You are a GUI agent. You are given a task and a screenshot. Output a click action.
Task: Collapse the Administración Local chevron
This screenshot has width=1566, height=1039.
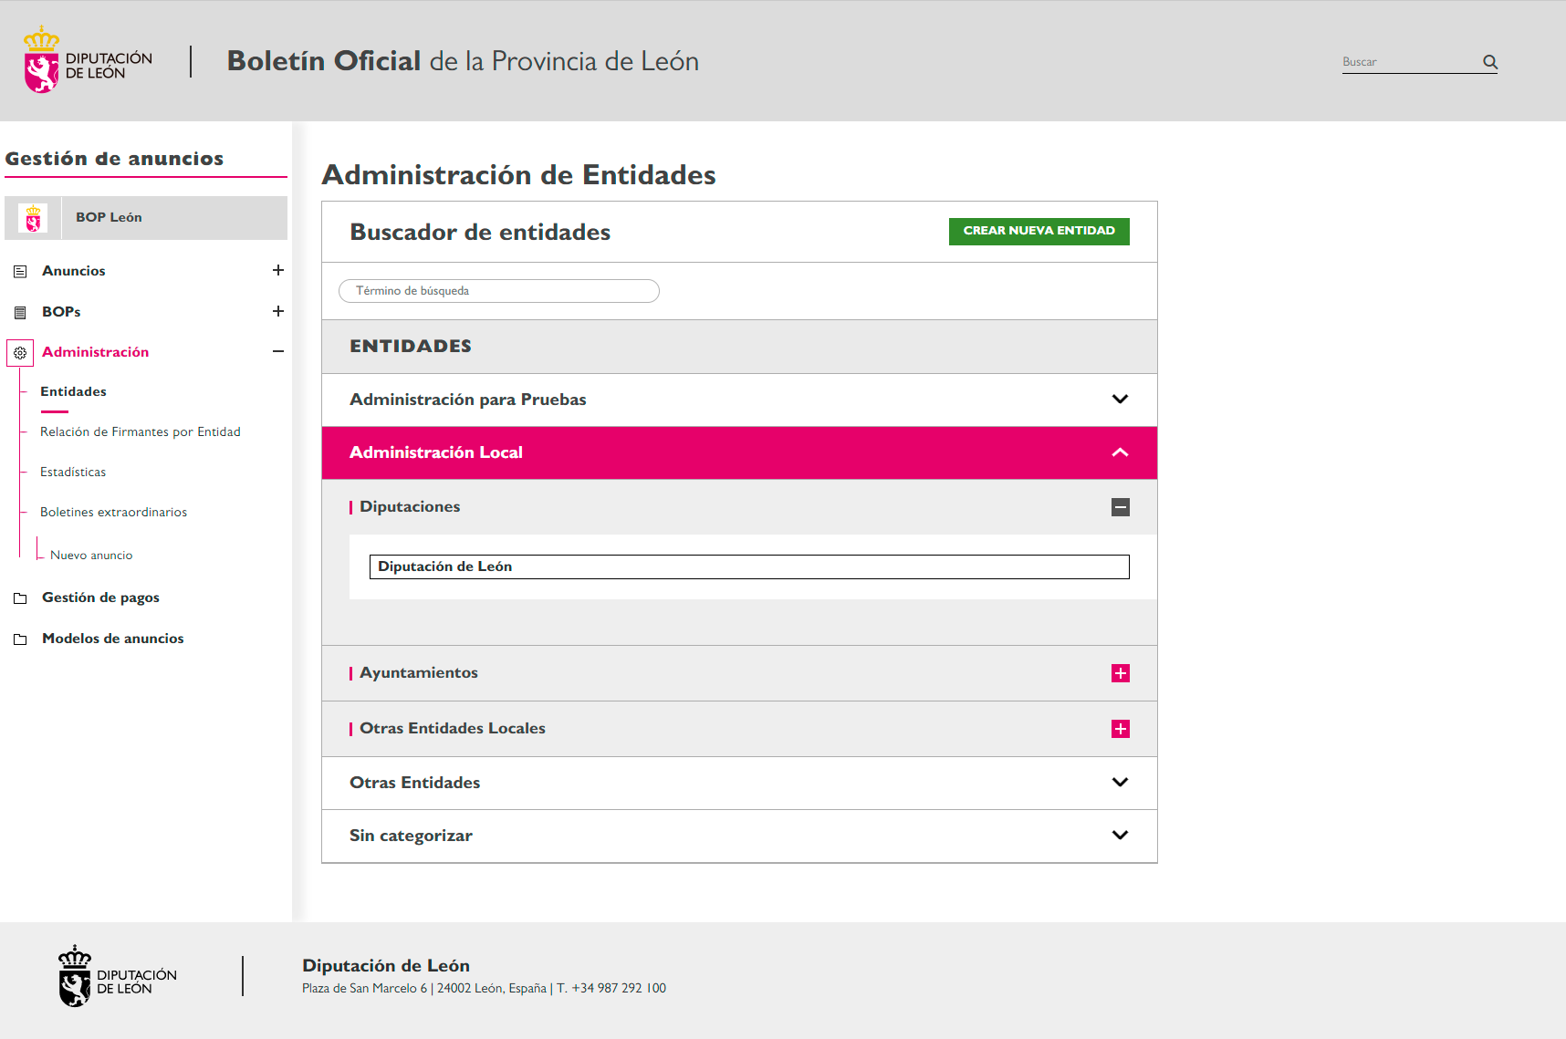point(1120,452)
